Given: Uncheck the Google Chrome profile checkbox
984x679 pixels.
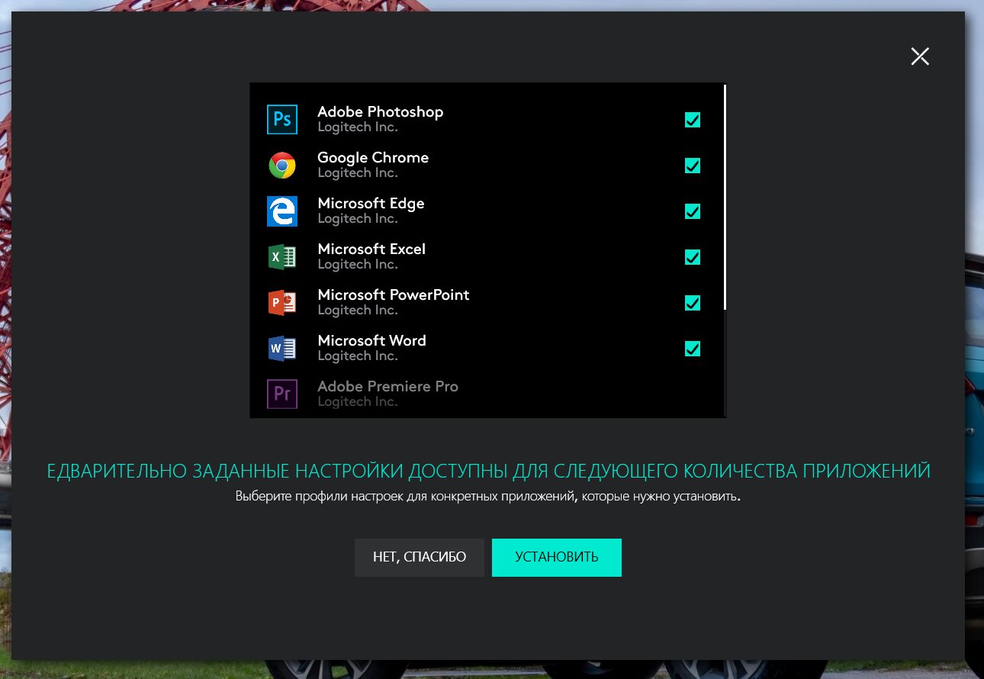Looking at the screenshot, I should (x=693, y=166).
